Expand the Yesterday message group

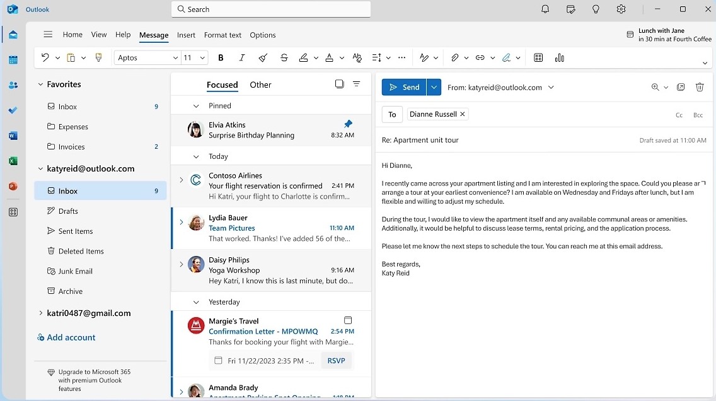click(x=195, y=301)
